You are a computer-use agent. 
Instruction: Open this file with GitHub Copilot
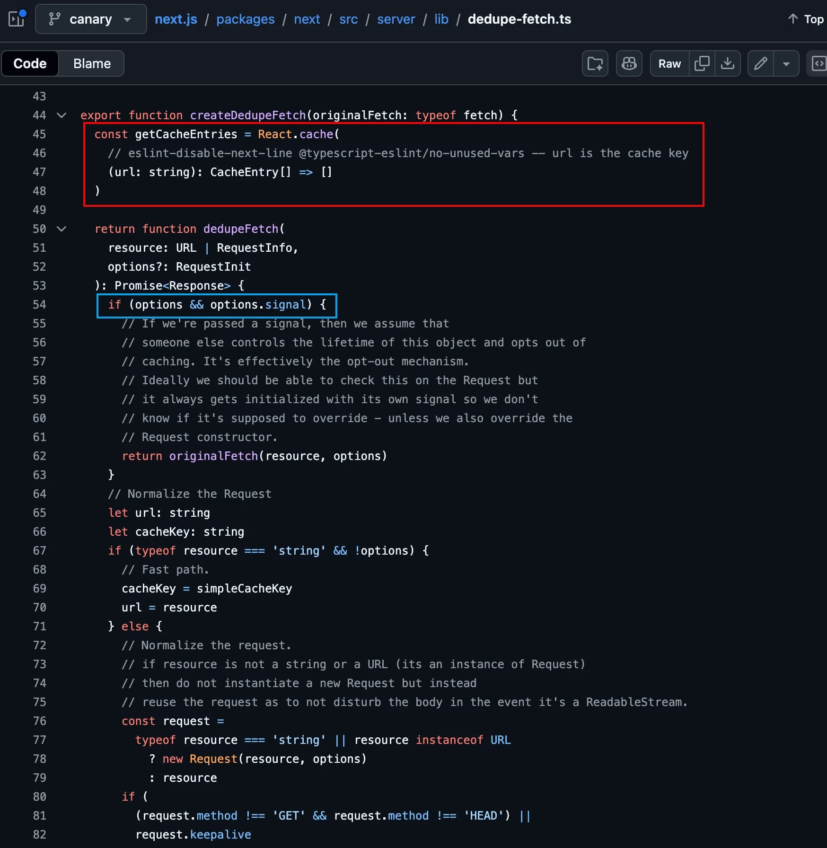pos(629,63)
